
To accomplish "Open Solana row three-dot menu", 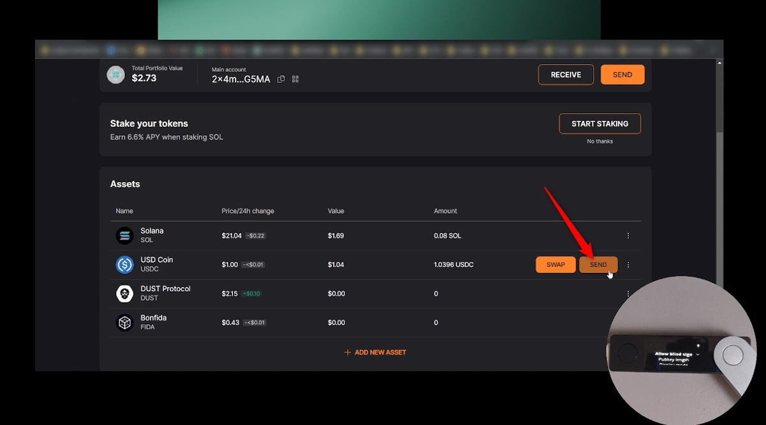I will pos(628,236).
